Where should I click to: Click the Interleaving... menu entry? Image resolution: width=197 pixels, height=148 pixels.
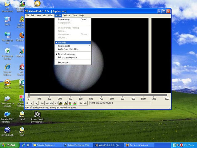[65, 19]
